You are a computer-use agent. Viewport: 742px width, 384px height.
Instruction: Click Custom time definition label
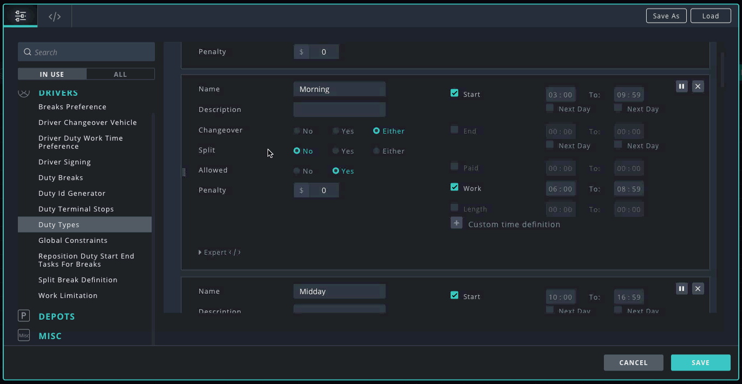click(x=514, y=224)
